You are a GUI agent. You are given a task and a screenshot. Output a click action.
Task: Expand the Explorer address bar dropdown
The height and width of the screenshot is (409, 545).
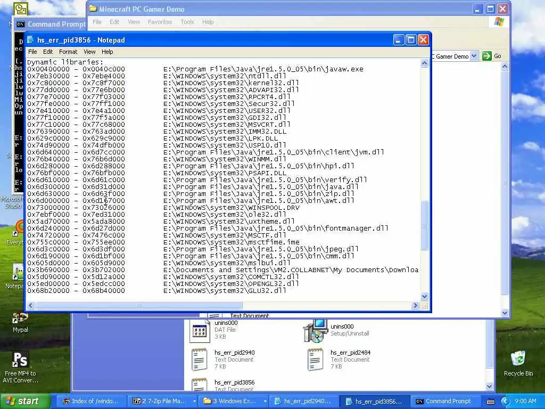click(474, 56)
